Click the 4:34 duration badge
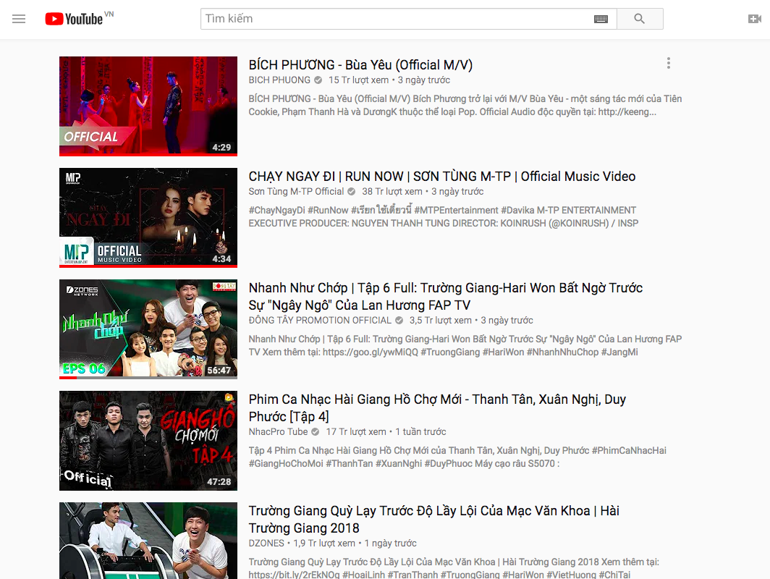 click(221, 259)
